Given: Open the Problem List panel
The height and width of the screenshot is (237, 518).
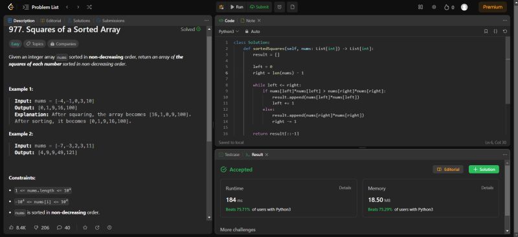Looking at the screenshot, I should pos(41,7).
